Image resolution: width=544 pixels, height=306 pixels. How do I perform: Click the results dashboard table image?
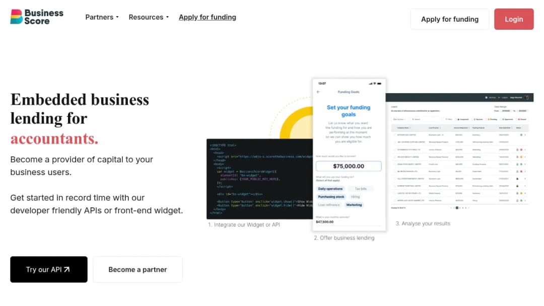(x=459, y=152)
